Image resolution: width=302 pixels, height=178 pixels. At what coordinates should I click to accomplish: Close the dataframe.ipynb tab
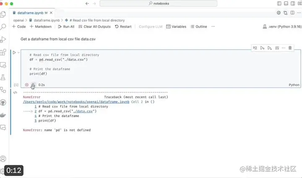coord(51,13)
